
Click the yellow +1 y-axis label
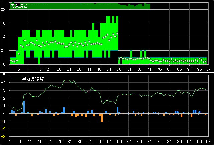coord(3,121)
